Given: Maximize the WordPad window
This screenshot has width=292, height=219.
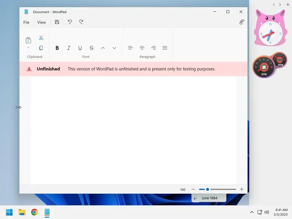Looking at the screenshot, I should (228, 12).
